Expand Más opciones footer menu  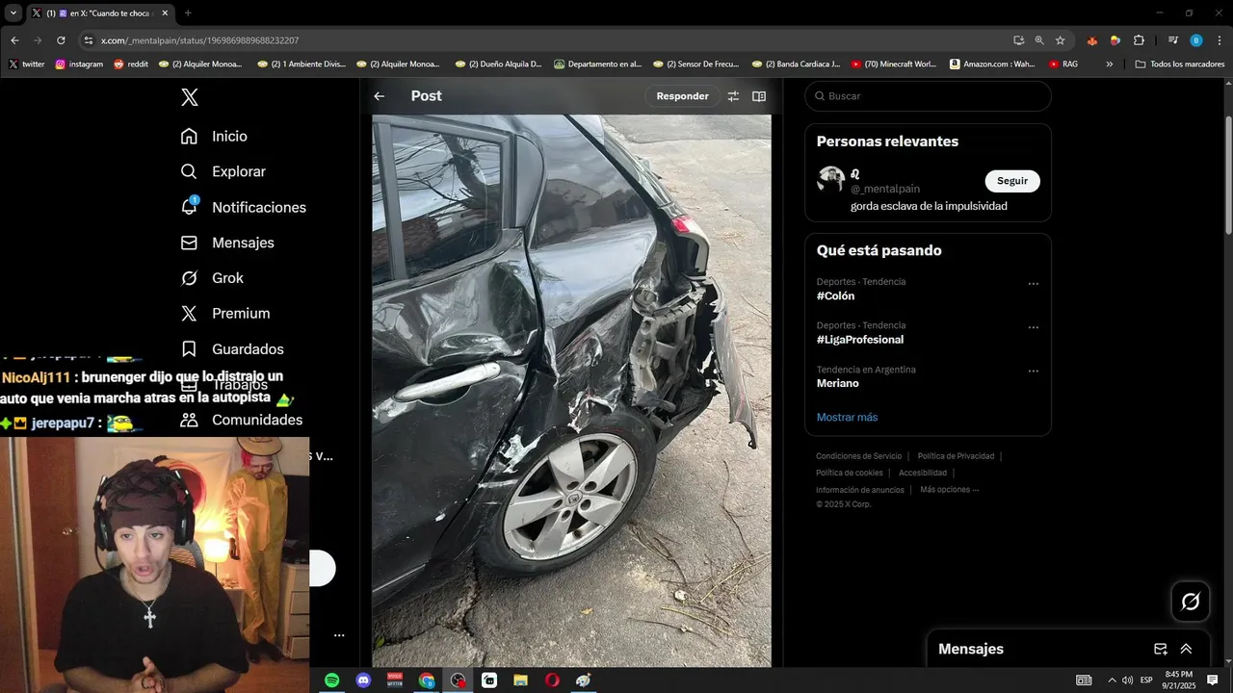pyautogui.click(x=949, y=489)
